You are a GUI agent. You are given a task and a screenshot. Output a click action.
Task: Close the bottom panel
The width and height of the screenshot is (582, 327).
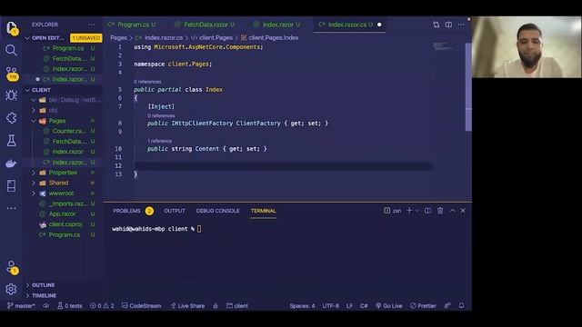coord(463,211)
